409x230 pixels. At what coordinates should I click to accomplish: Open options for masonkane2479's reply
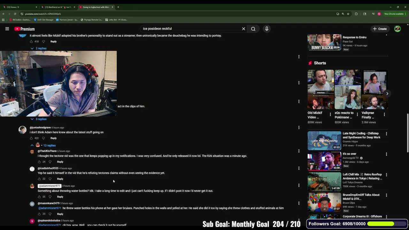pyautogui.click(x=299, y=203)
